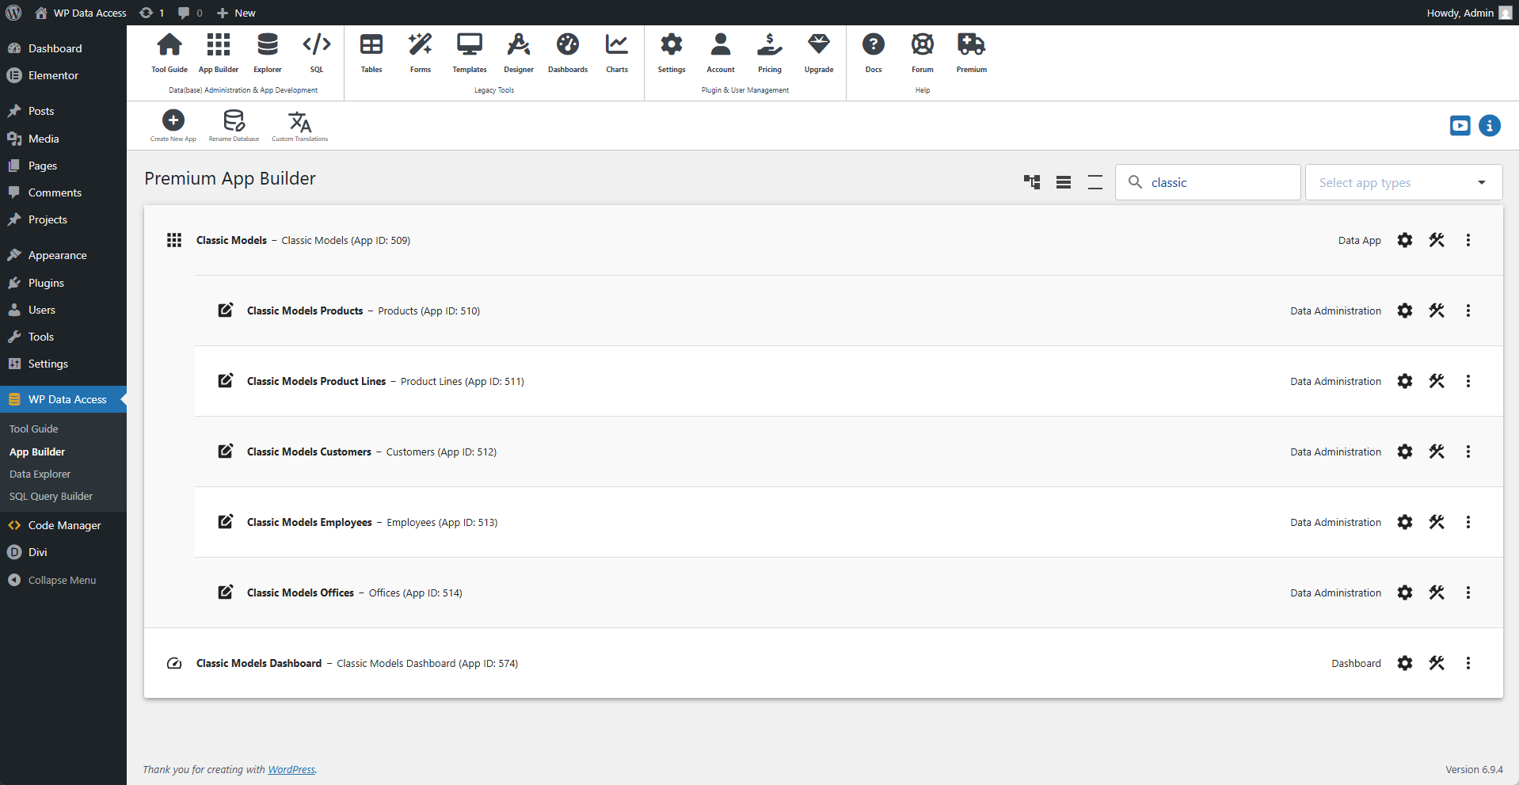Switch to compact list view layout
The width and height of the screenshot is (1519, 785).
click(x=1095, y=182)
